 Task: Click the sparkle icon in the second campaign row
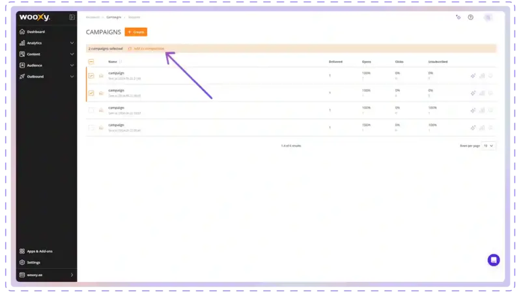[x=473, y=93]
